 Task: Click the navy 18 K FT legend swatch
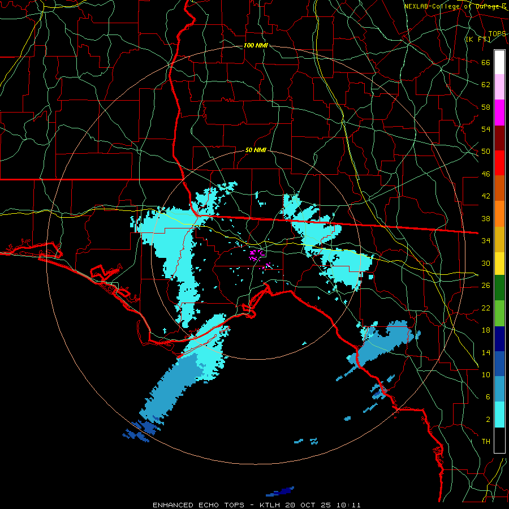pyautogui.click(x=499, y=339)
